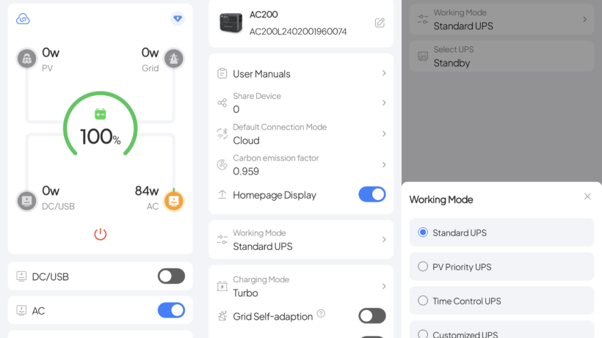602x338 pixels.
Task: Click the red power button icon
Action: tap(100, 234)
